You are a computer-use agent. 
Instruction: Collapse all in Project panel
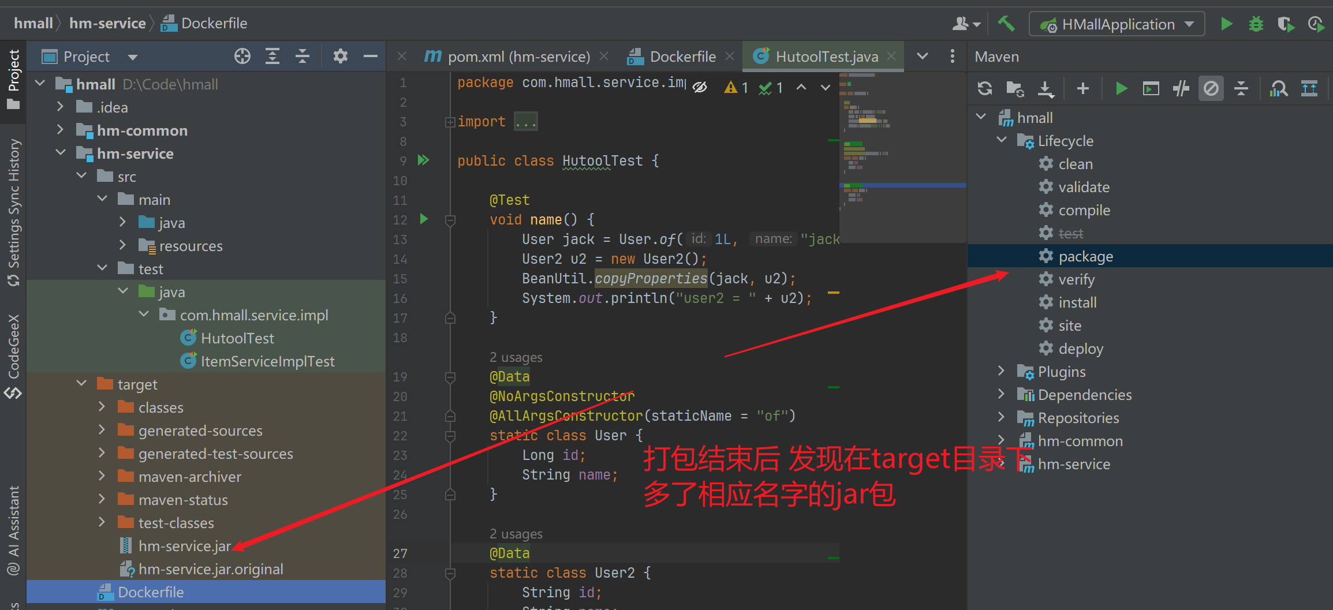point(303,56)
